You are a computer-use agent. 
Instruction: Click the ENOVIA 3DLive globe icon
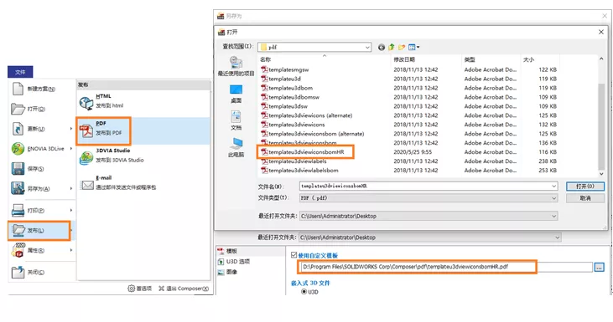click(x=18, y=149)
